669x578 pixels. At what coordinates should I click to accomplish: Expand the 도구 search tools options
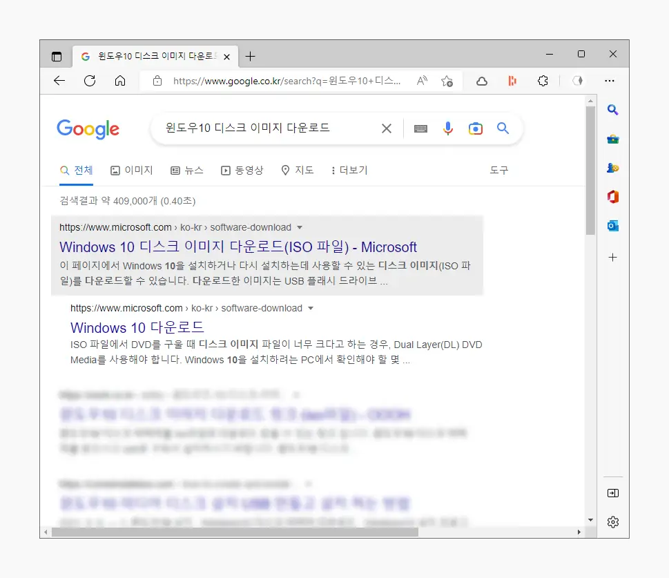(498, 170)
